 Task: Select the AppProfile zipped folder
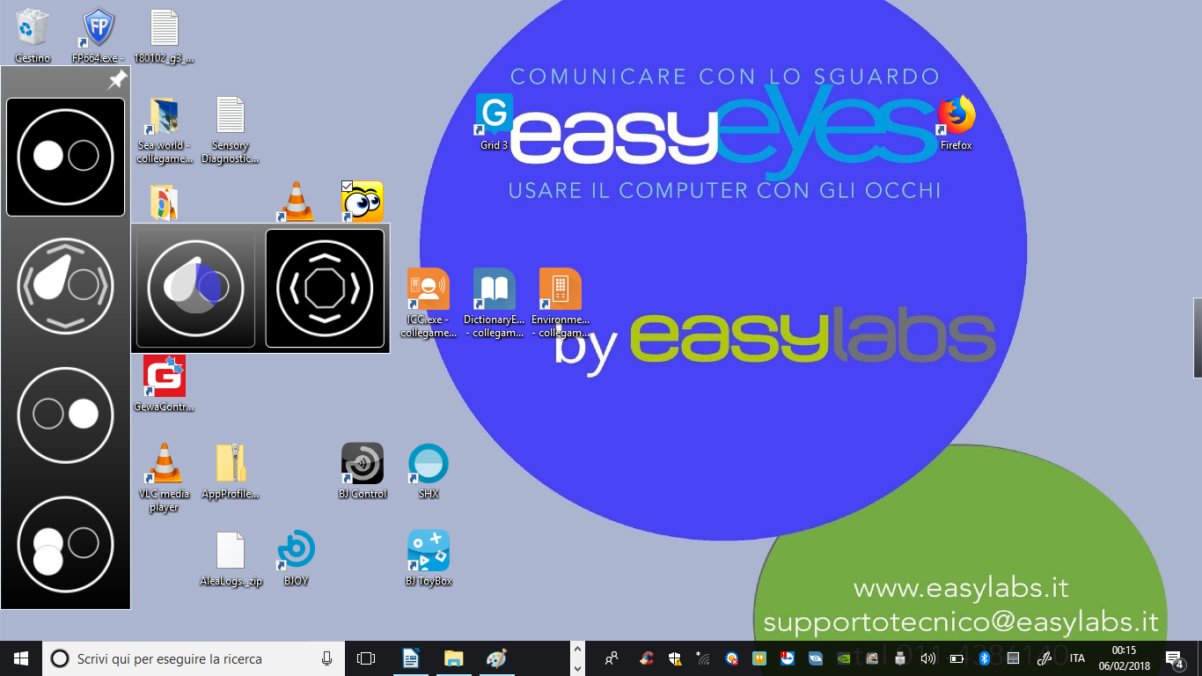(x=230, y=472)
